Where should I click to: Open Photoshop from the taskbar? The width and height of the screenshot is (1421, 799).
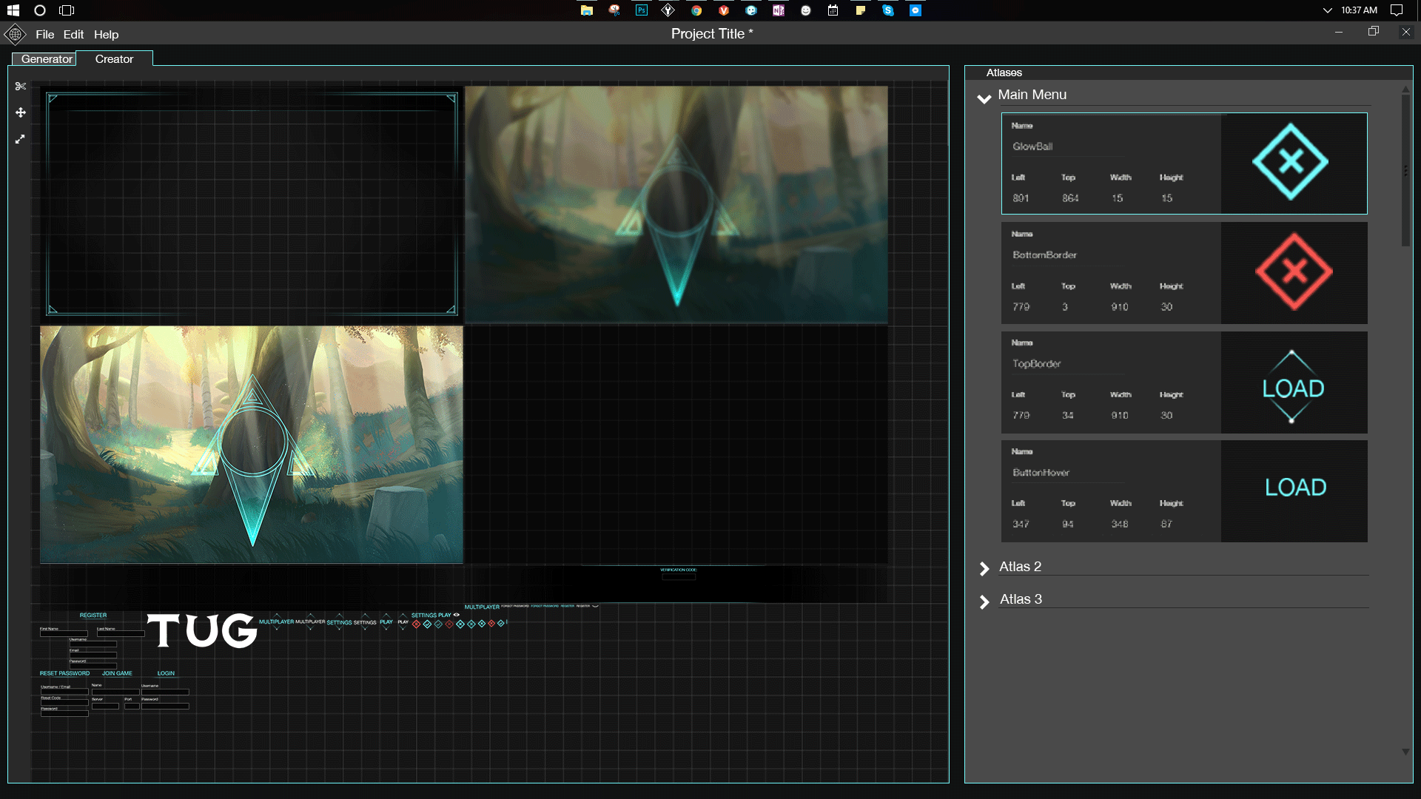pyautogui.click(x=642, y=10)
